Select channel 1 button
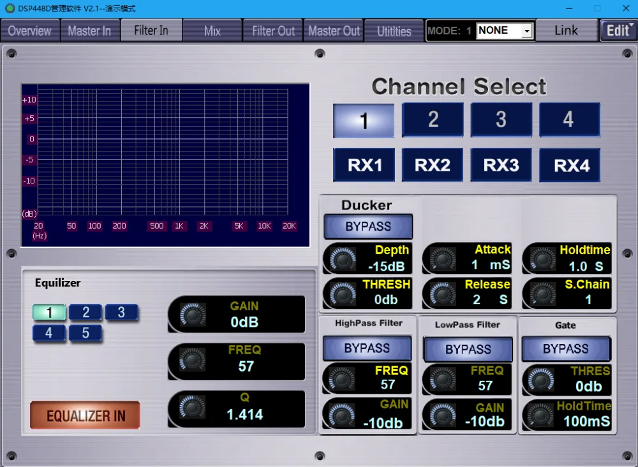This screenshot has height=467, width=638. coord(364,120)
